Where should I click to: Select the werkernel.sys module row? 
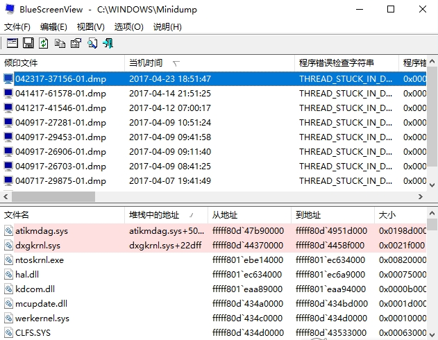213,318
